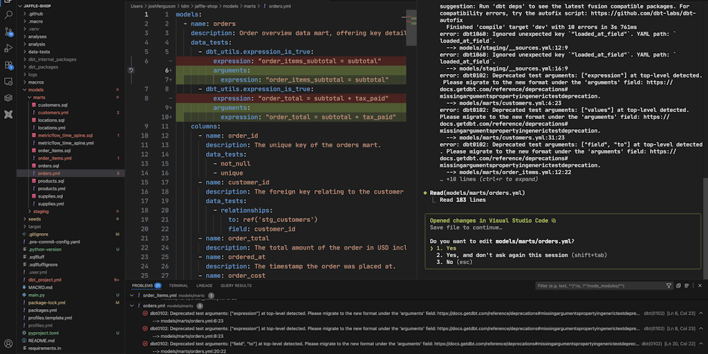
Task: Open the Search view in activity bar
Action: pos(8,15)
